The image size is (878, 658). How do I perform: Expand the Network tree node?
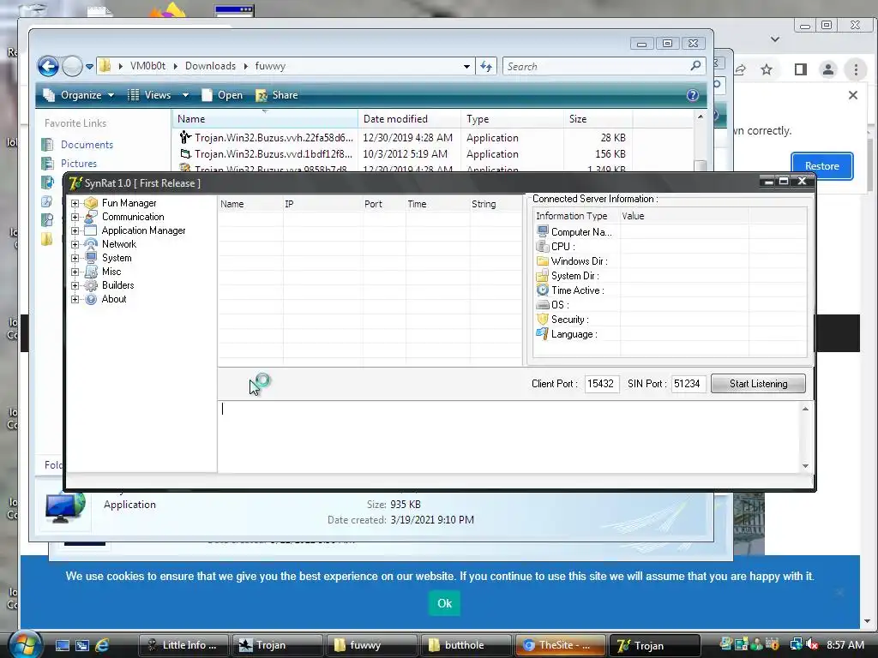coord(75,244)
